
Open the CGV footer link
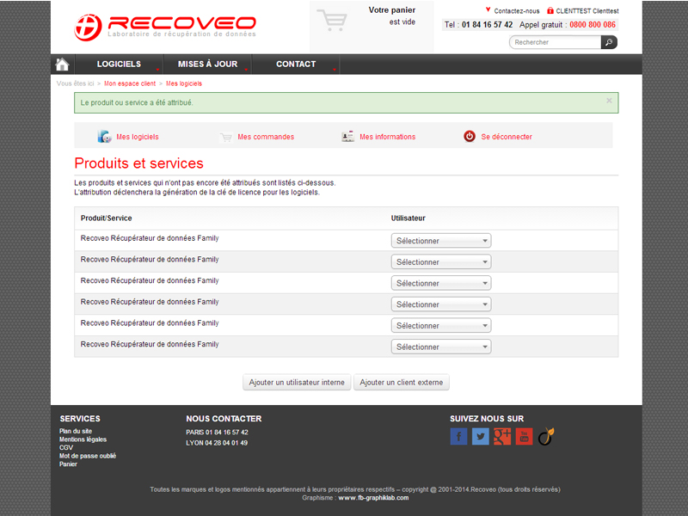tap(66, 447)
